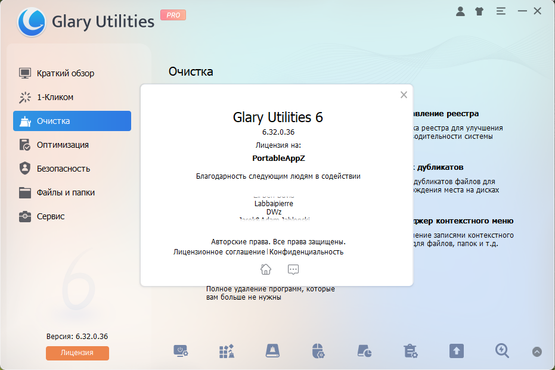Screen dimensions: 555x370
Task: Click the Startup Manager icon in bottom toolbar
Action: (181, 351)
